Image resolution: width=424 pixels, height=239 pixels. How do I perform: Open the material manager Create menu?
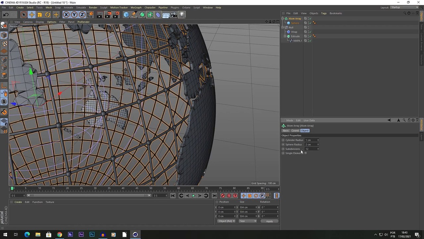(x=18, y=202)
